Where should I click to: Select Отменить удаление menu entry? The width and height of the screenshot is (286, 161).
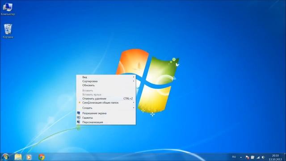(x=106, y=98)
